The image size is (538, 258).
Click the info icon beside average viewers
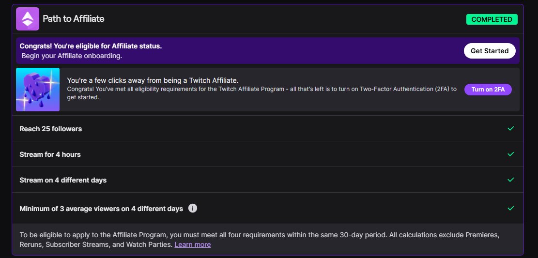pyautogui.click(x=193, y=208)
